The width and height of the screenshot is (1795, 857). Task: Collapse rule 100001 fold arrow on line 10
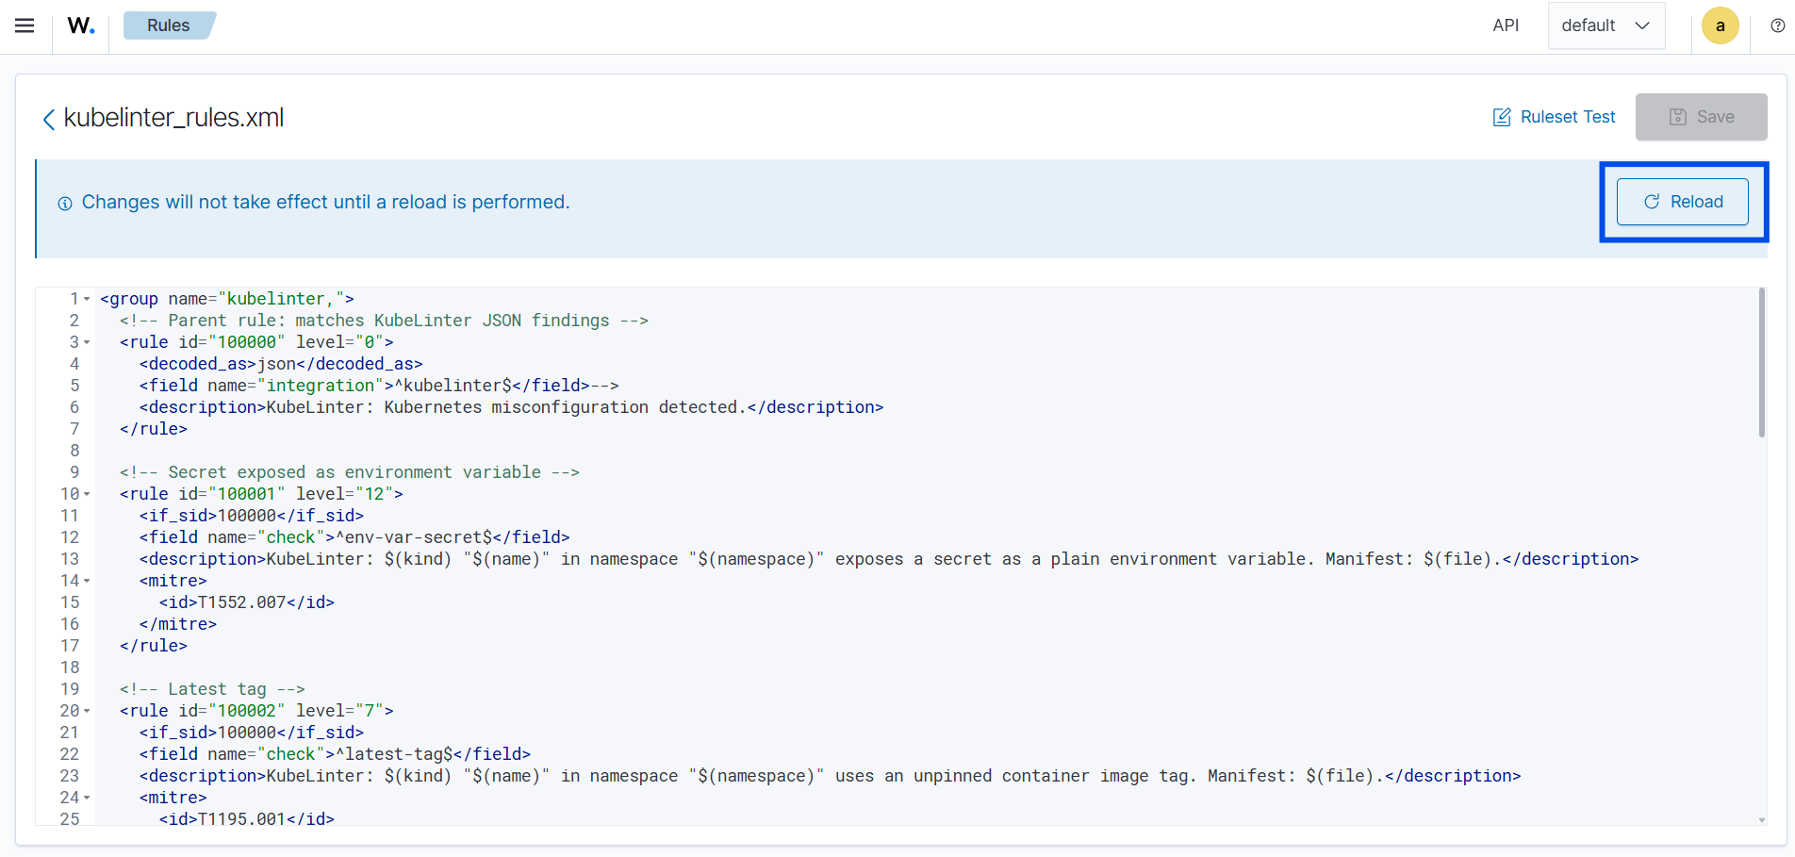click(x=87, y=494)
